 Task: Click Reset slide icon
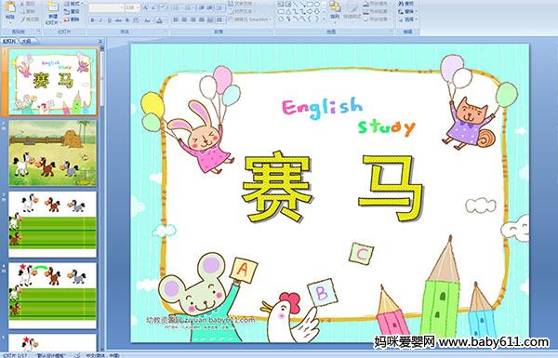[67, 11]
